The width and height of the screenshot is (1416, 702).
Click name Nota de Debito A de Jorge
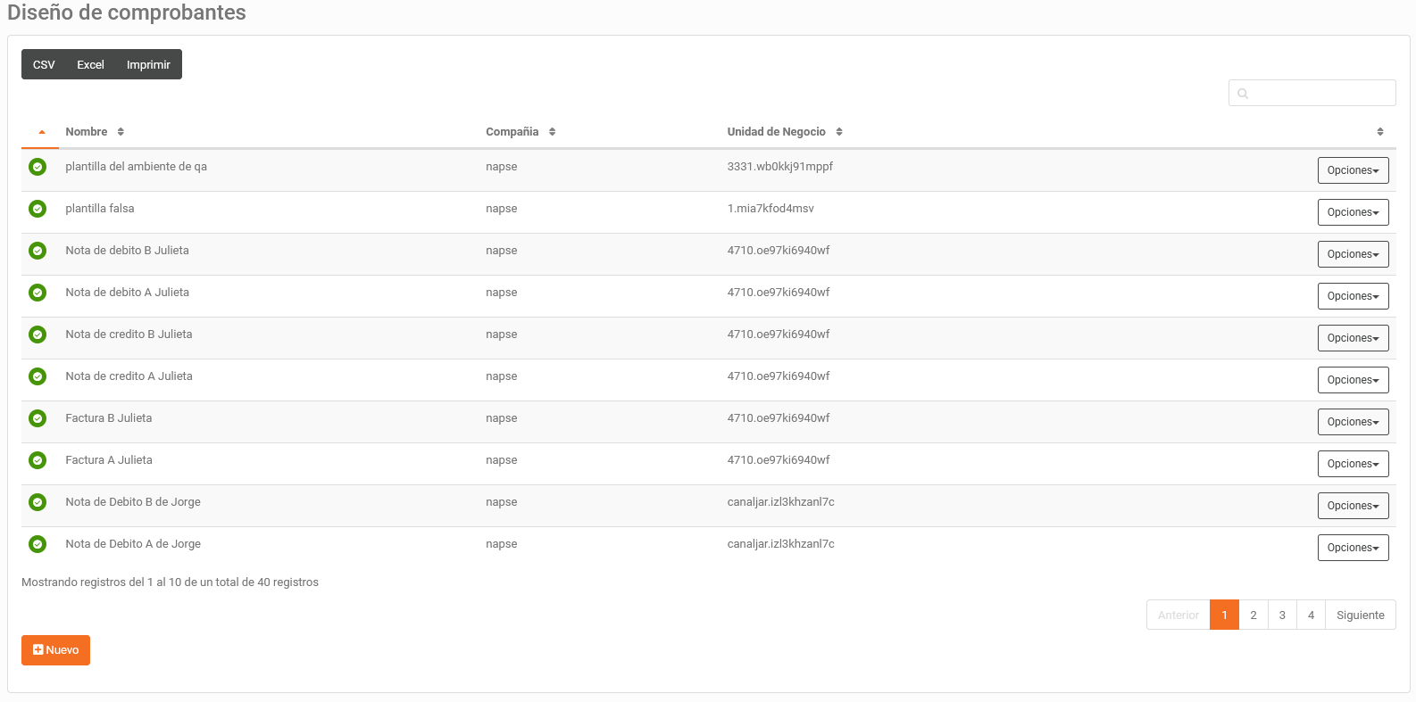click(x=133, y=544)
